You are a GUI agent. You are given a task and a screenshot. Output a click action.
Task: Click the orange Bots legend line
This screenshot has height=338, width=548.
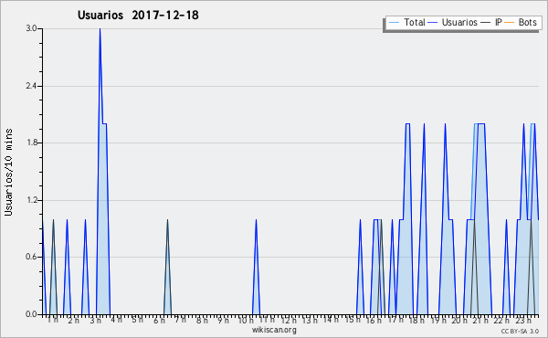coord(510,23)
